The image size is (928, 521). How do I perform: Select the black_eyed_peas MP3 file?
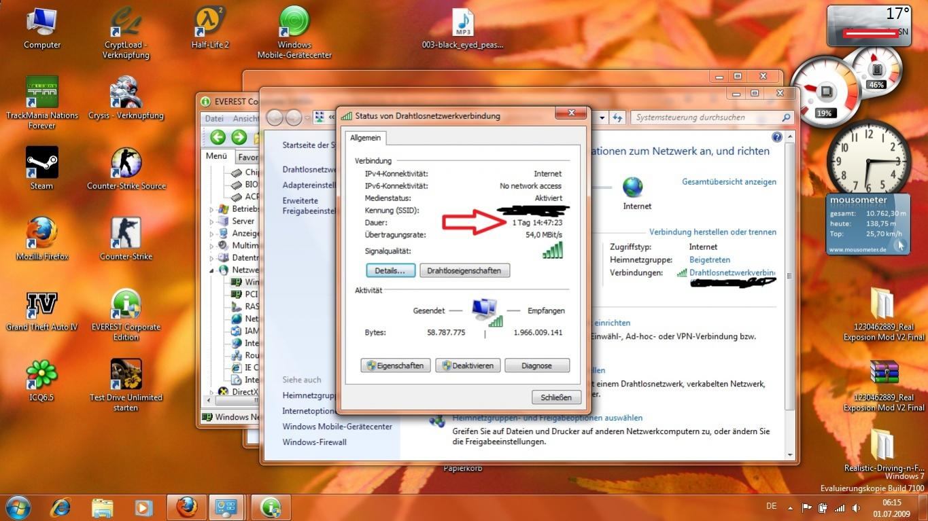pyautogui.click(x=463, y=29)
